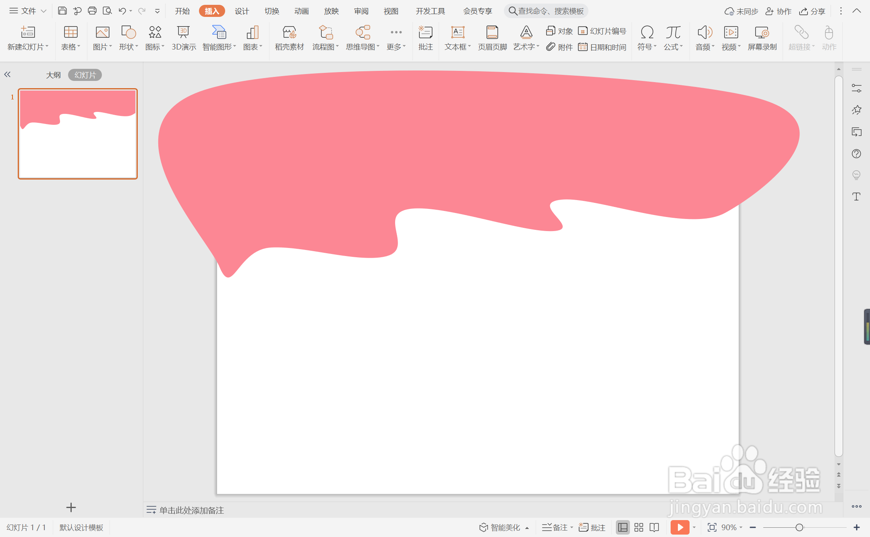Click the 分享 share button
The height and width of the screenshot is (537, 870).
point(812,11)
